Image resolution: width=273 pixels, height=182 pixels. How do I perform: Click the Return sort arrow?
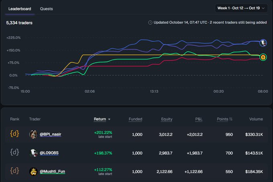coord(109,119)
